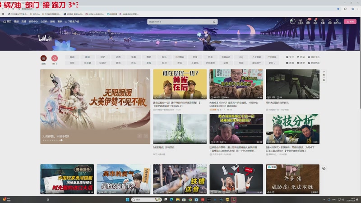
Task: Click the carousel next arrow
Action: (x=146, y=136)
